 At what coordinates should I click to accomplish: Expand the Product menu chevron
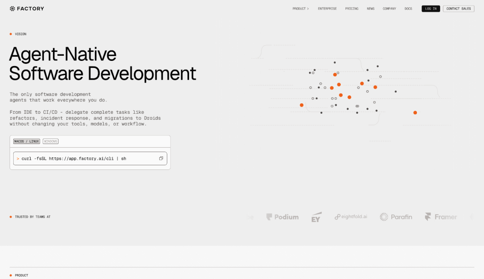[x=308, y=8]
